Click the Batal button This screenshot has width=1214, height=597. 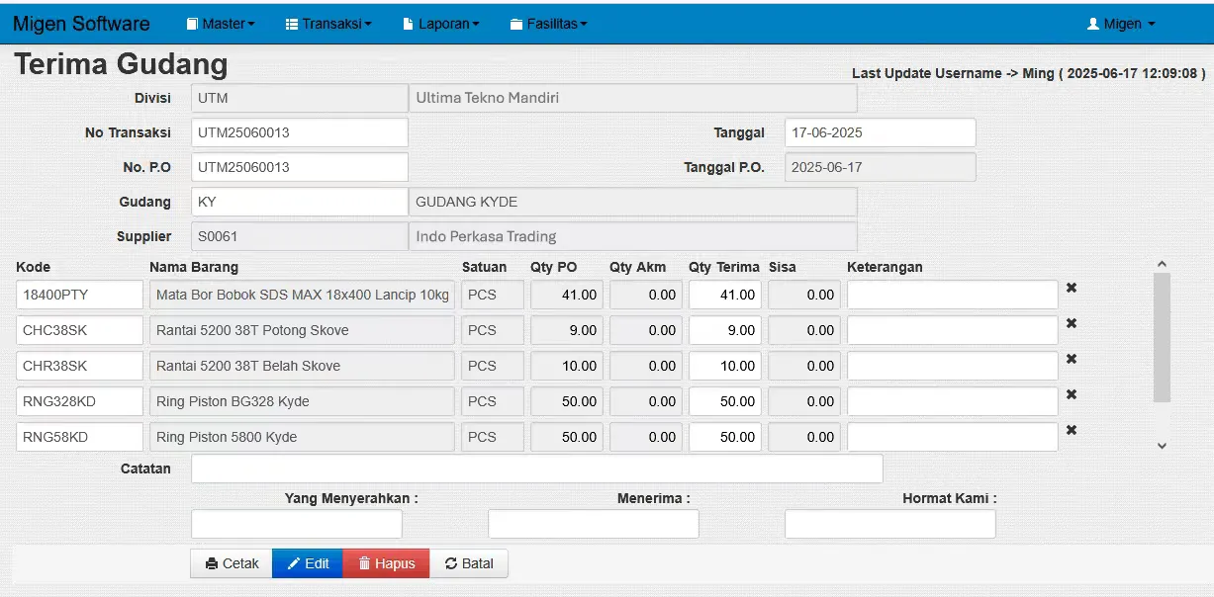click(469, 563)
